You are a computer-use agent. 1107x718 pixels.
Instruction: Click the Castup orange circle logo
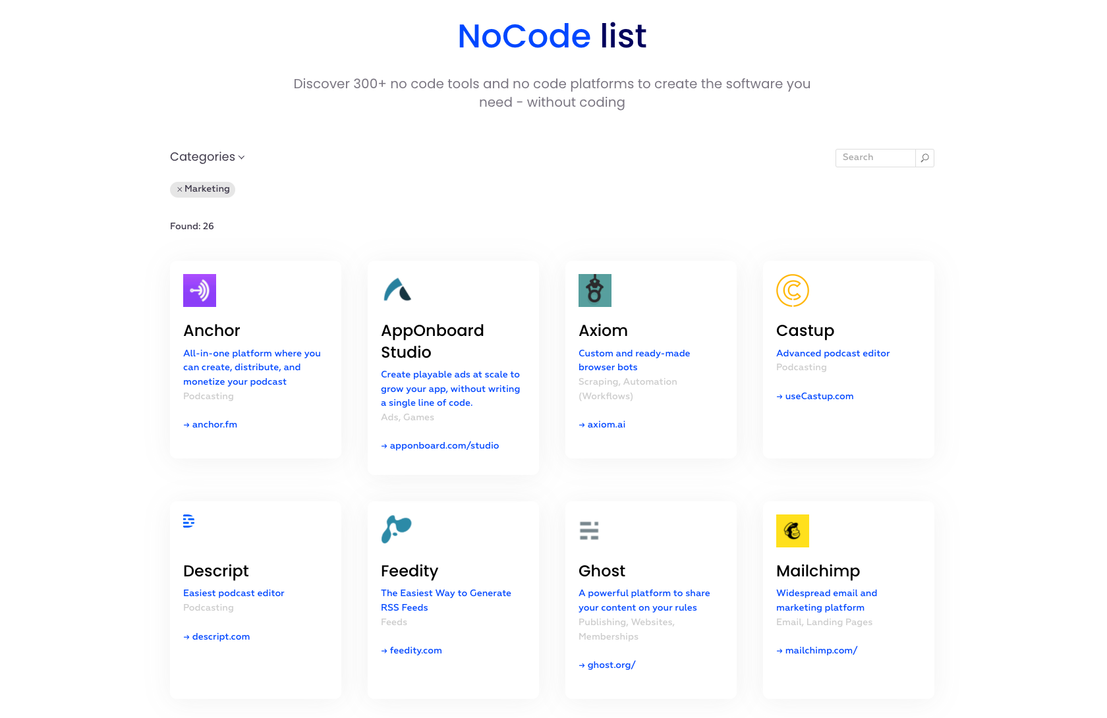coord(793,290)
